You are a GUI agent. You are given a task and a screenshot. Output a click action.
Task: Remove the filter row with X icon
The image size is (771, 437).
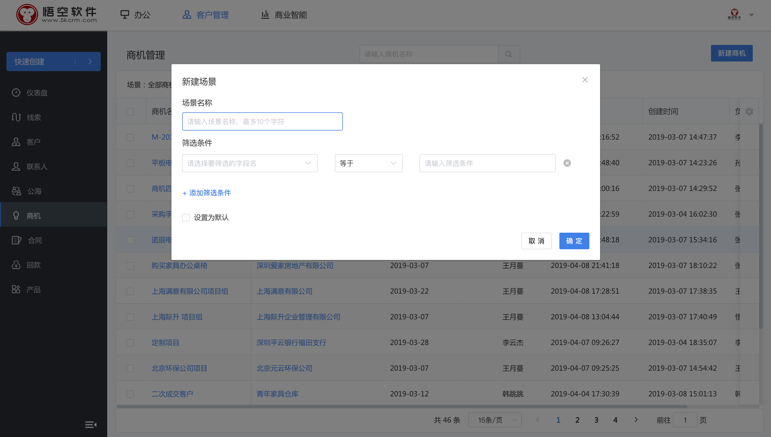[567, 163]
